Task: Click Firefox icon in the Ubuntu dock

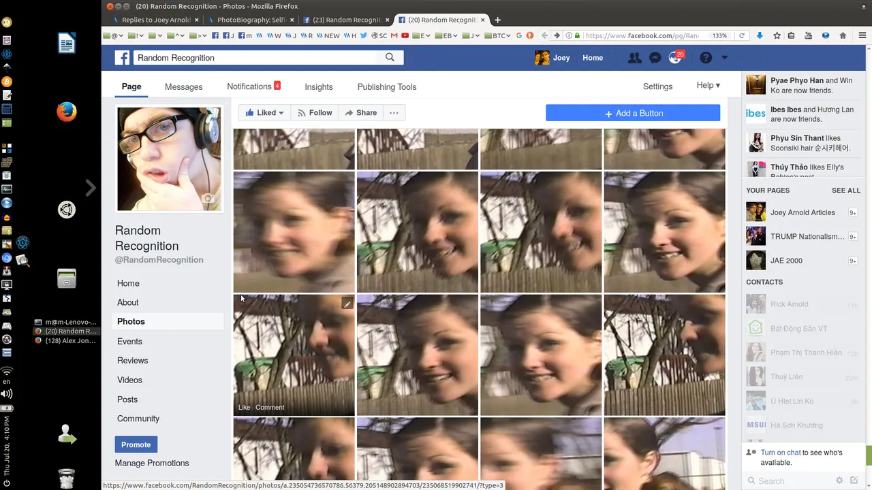Action: coord(66,112)
